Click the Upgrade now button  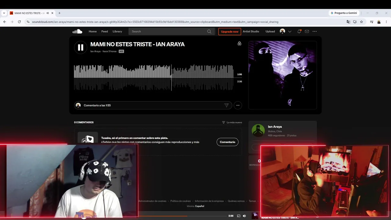[230, 31]
